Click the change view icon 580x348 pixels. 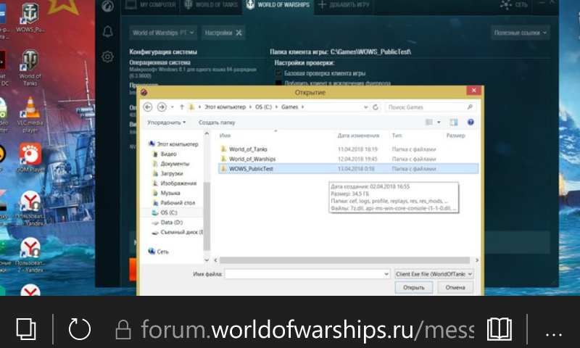[429, 123]
